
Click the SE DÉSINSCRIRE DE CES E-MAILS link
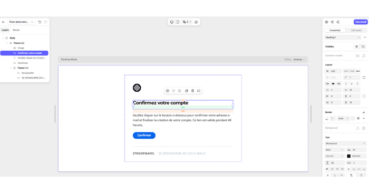point(182,153)
